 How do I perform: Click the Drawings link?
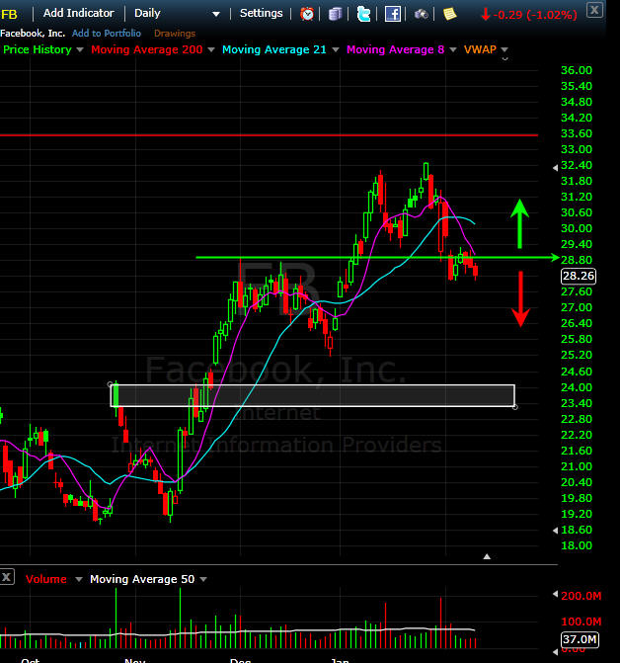pyautogui.click(x=175, y=34)
